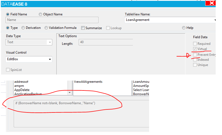Toggle the Prevent Entry checkbox

[195, 55]
